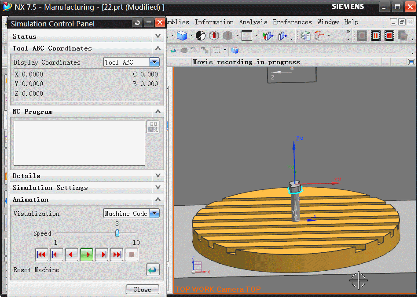Collapse the Tool ABC Coordinates section
Image resolution: width=418 pixels, height=298 pixels.
[158, 48]
